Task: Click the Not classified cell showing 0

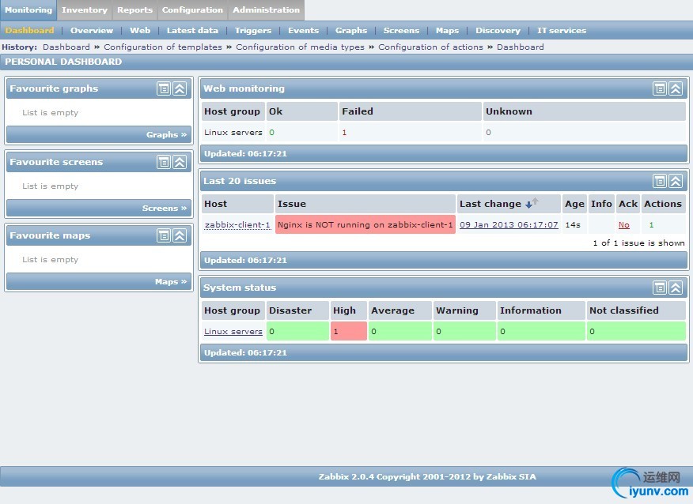Action: tap(636, 331)
